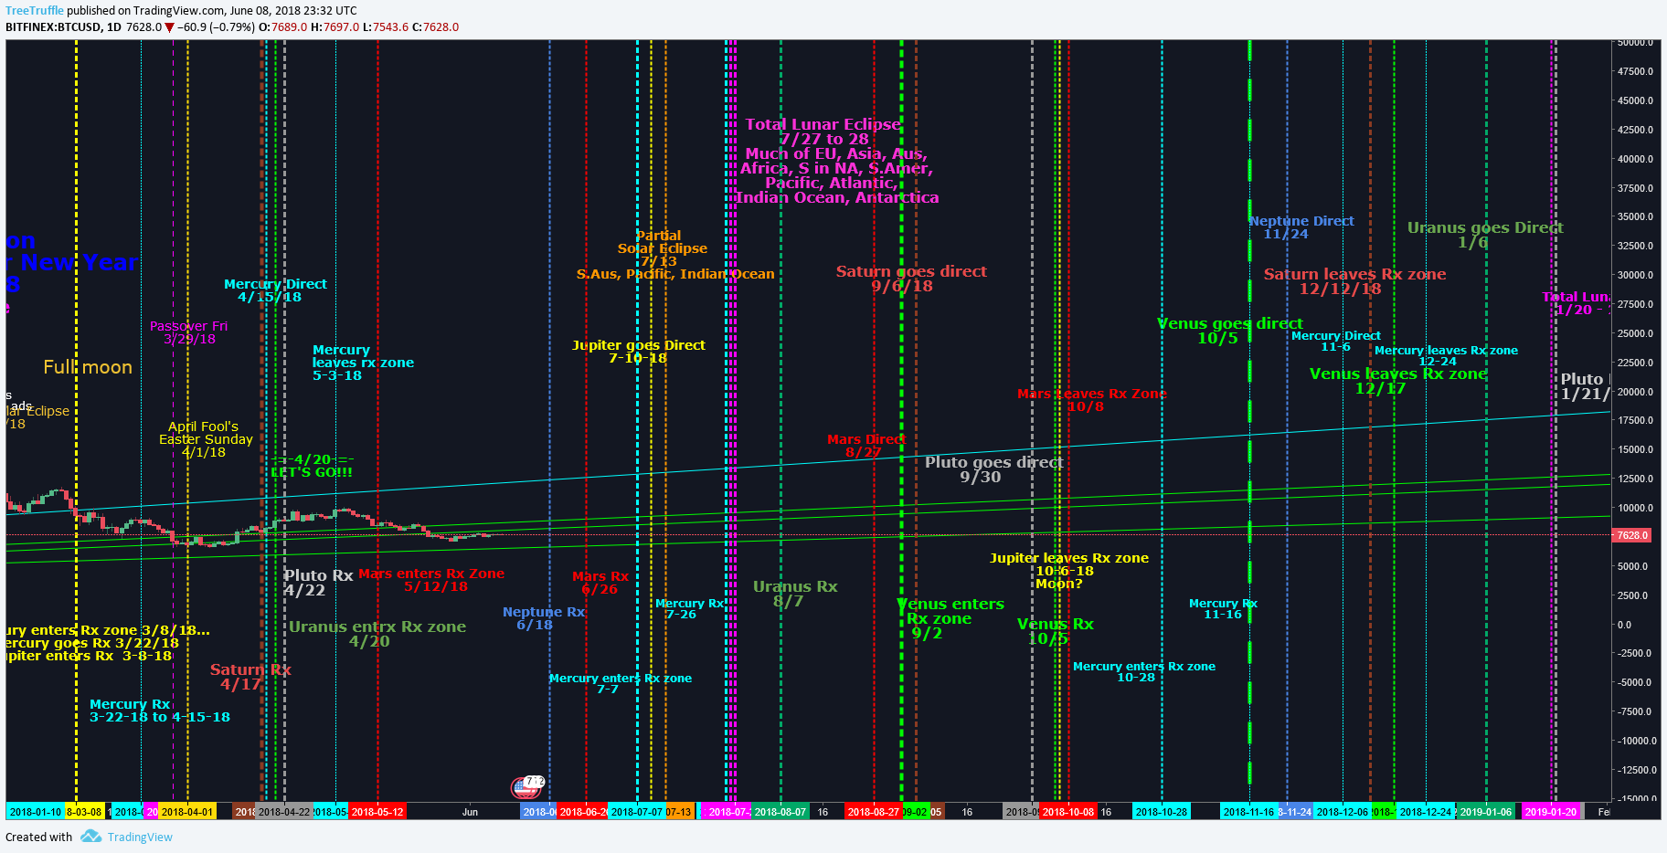The image size is (1667, 853).
Task: Click the Jupiter leaves Rx zone 10-6-18 label
Action: (1068, 571)
